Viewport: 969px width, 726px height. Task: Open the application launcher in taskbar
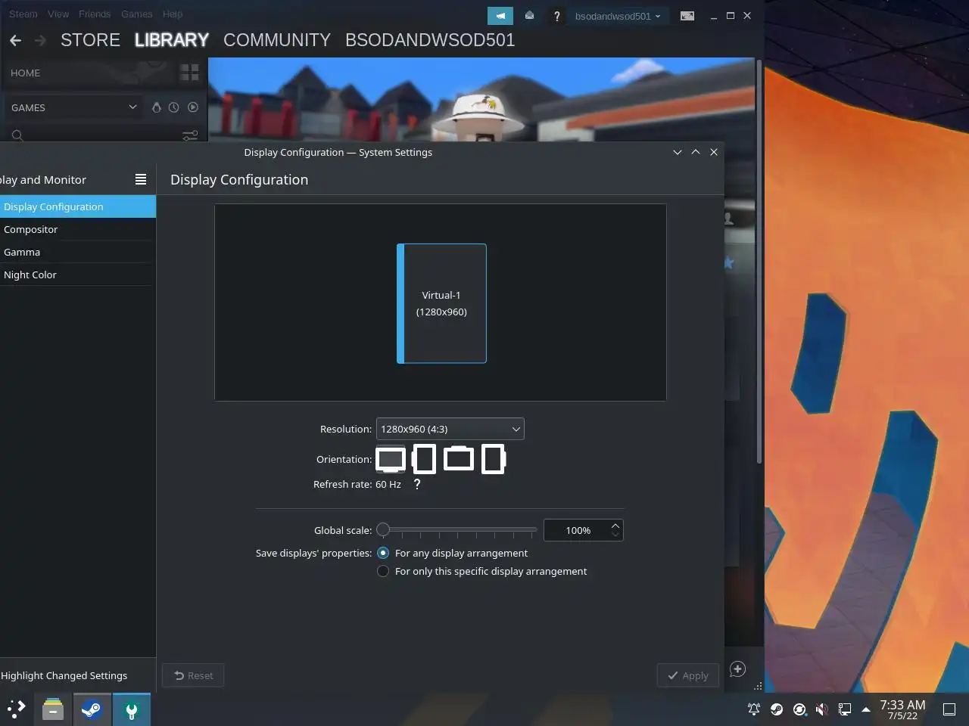[17, 709]
